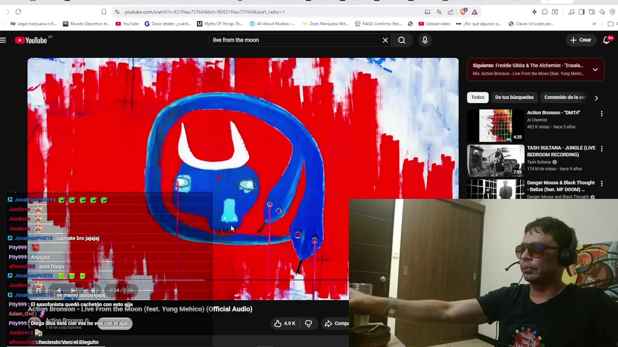The height and width of the screenshot is (347, 618).
Task: Open the 'Upload video' bookmark
Action: (435, 24)
